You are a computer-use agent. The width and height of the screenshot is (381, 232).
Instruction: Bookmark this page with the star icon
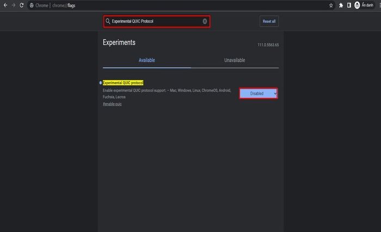(x=331, y=5)
